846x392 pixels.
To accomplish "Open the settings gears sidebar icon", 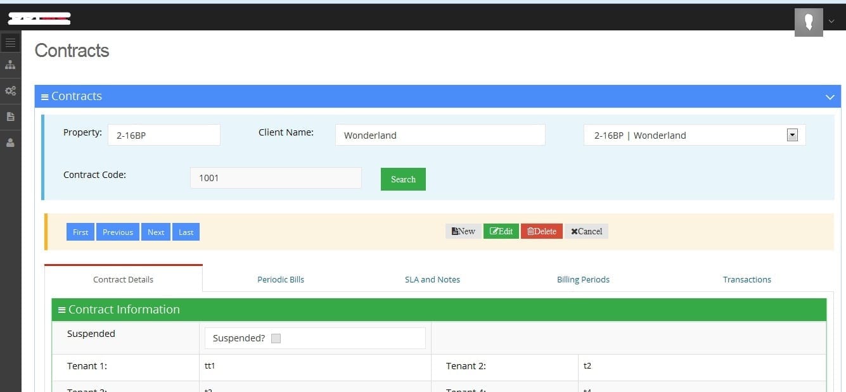I will tap(10, 91).
